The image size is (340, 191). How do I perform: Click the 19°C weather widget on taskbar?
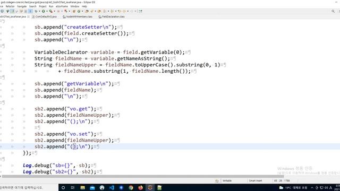(x=293, y=187)
